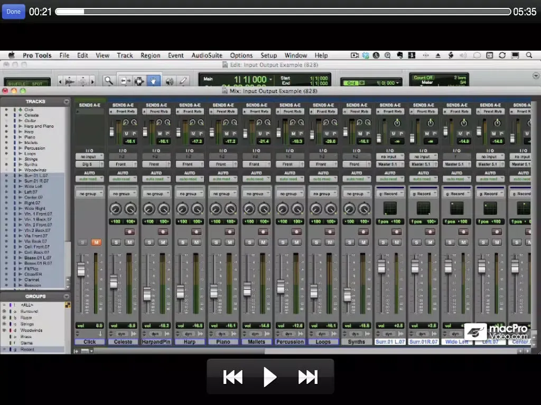Click send pan knob on Surr.01 L.07 send
The height and width of the screenshot is (405, 541).
click(x=397, y=122)
